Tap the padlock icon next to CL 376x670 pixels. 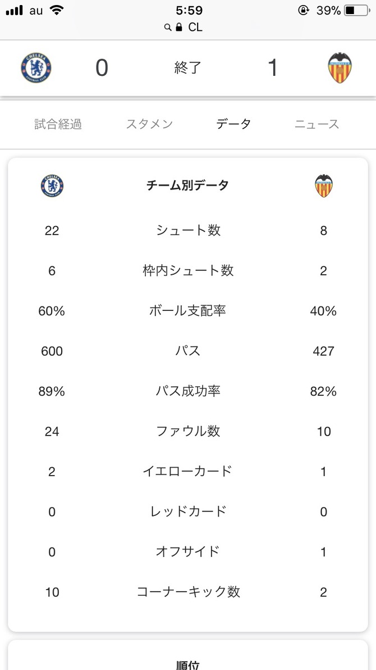pyautogui.click(x=179, y=28)
